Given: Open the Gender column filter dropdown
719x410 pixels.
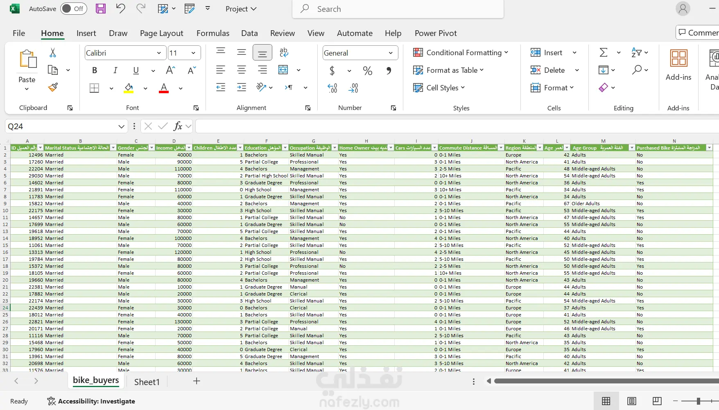Looking at the screenshot, I should pyautogui.click(x=152, y=148).
